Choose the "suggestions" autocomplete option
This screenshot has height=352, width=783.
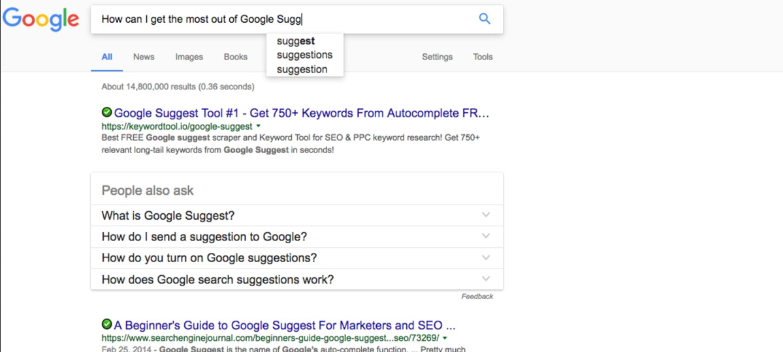(x=304, y=55)
